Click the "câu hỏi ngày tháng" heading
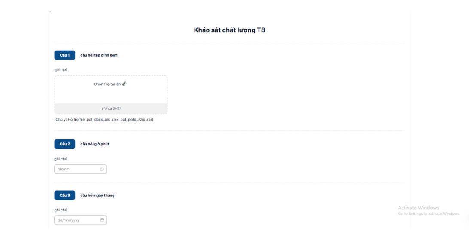Viewport: 469px width, 232px height. click(x=97, y=196)
